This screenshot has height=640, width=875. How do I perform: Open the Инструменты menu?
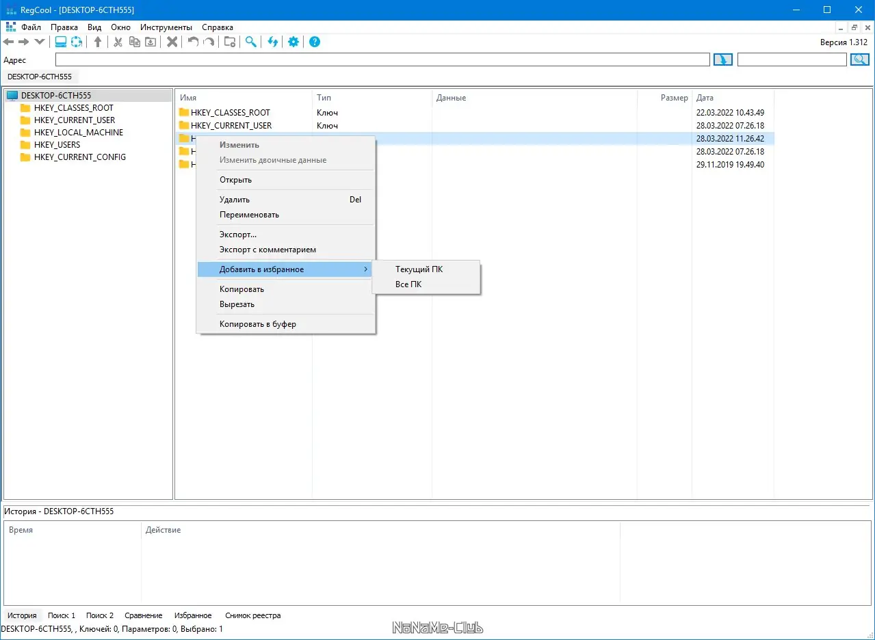pyautogui.click(x=166, y=27)
